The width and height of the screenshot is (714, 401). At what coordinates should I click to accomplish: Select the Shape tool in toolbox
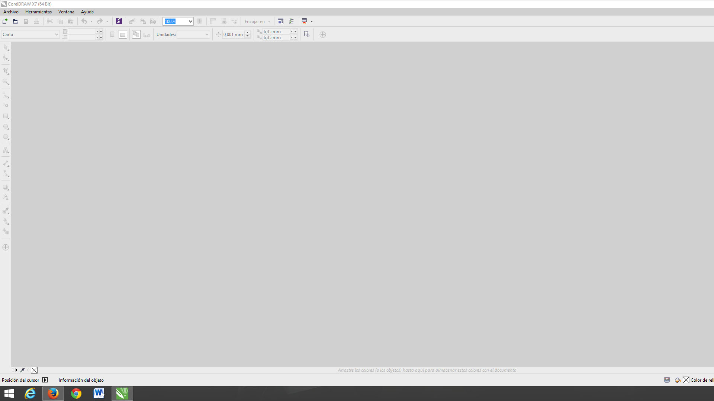(x=6, y=58)
